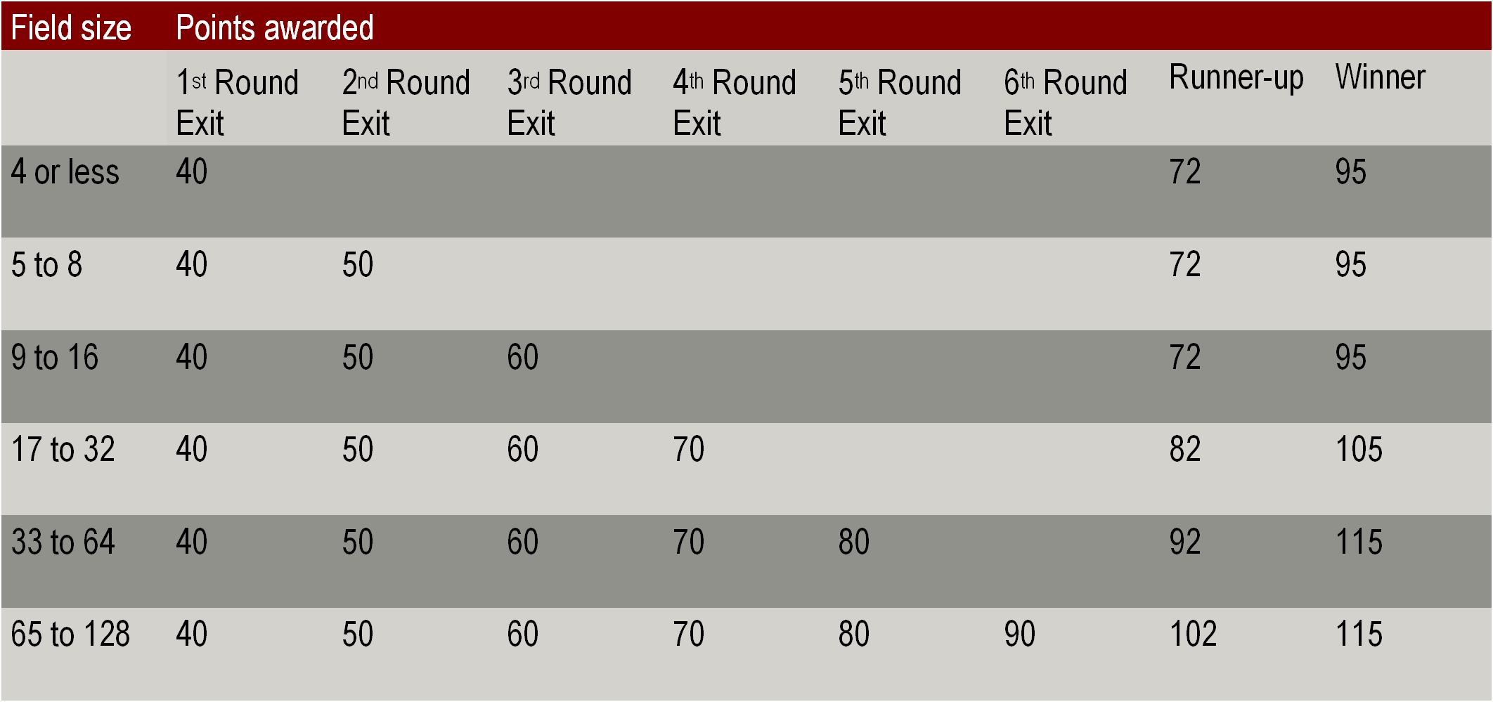The image size is (1493, 702).
Task: Select the '2nd Round Exit' column header
Action: 406,102
